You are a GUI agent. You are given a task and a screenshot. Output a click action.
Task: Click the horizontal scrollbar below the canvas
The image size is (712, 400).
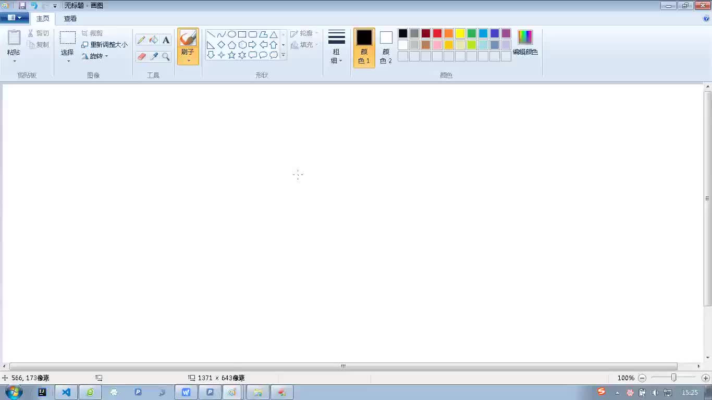pos(343,366)
